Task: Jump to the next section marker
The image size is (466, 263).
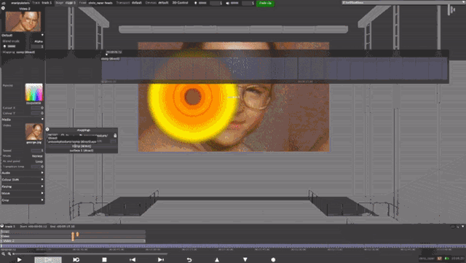Action: 161,260
